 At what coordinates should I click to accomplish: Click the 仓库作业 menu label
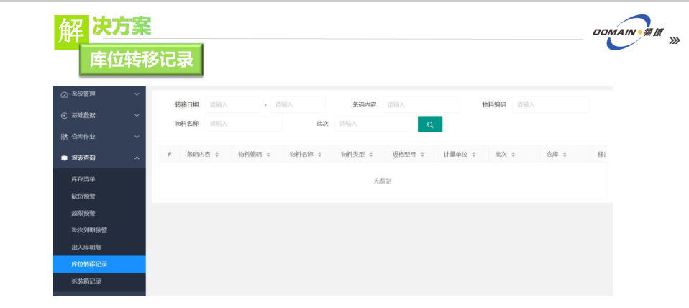coord(83,137)
